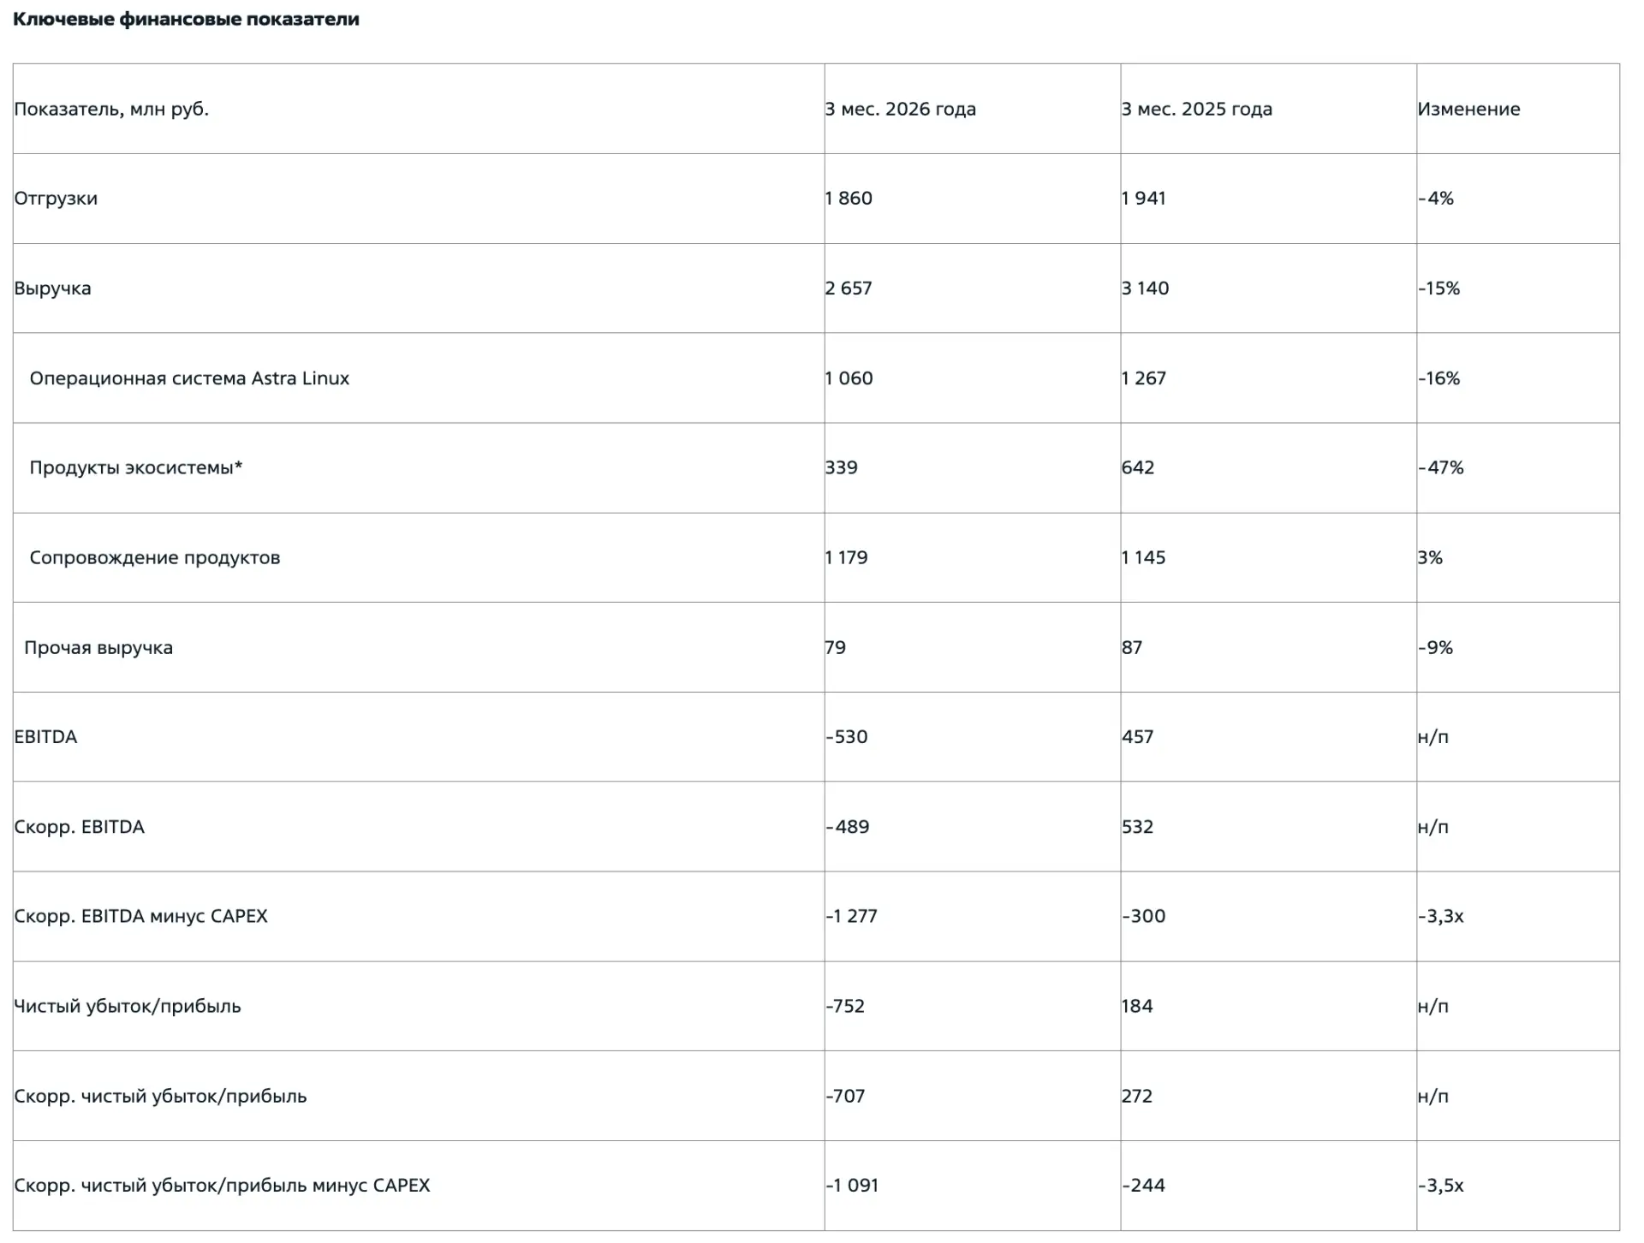Screen dimensions: 1644x1243
Task: Click the '3 мес. 2026 года' column header
Action: (x=901, y=109)
